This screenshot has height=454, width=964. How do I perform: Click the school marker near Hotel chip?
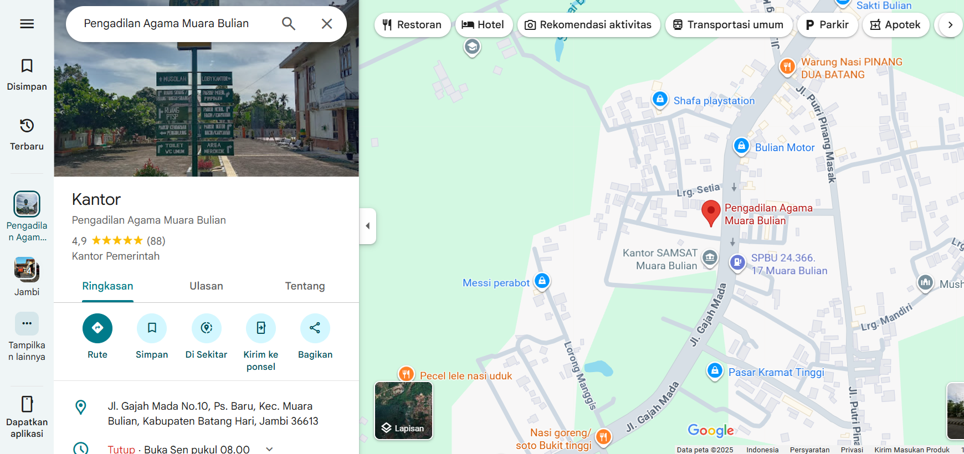point(472,47)
